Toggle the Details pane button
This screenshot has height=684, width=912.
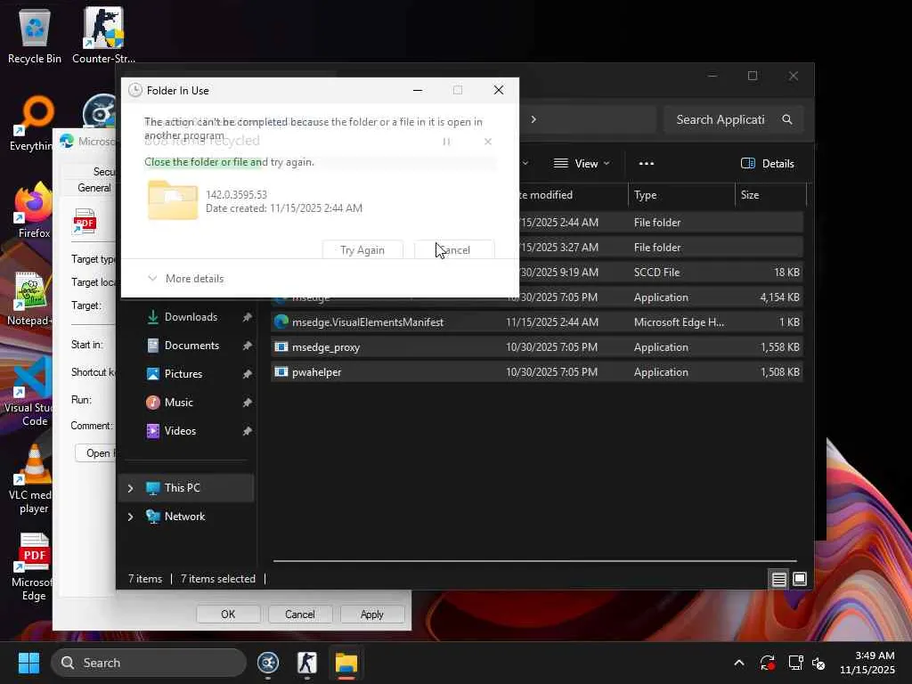767,164
